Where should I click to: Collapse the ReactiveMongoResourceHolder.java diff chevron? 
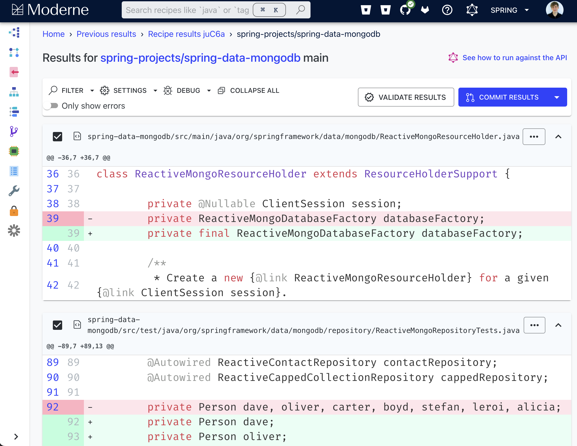pyautogui.click(x=558, y=136)
